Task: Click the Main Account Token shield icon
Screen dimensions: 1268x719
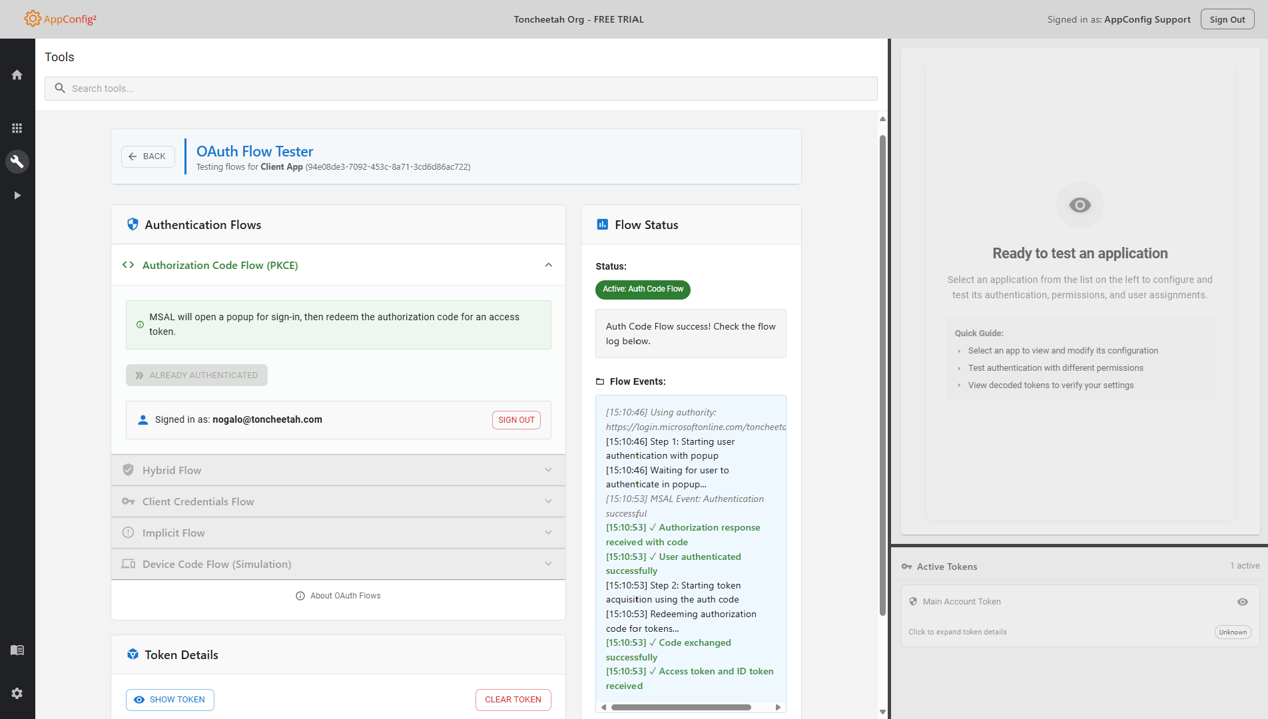Action: coord(914,601)
